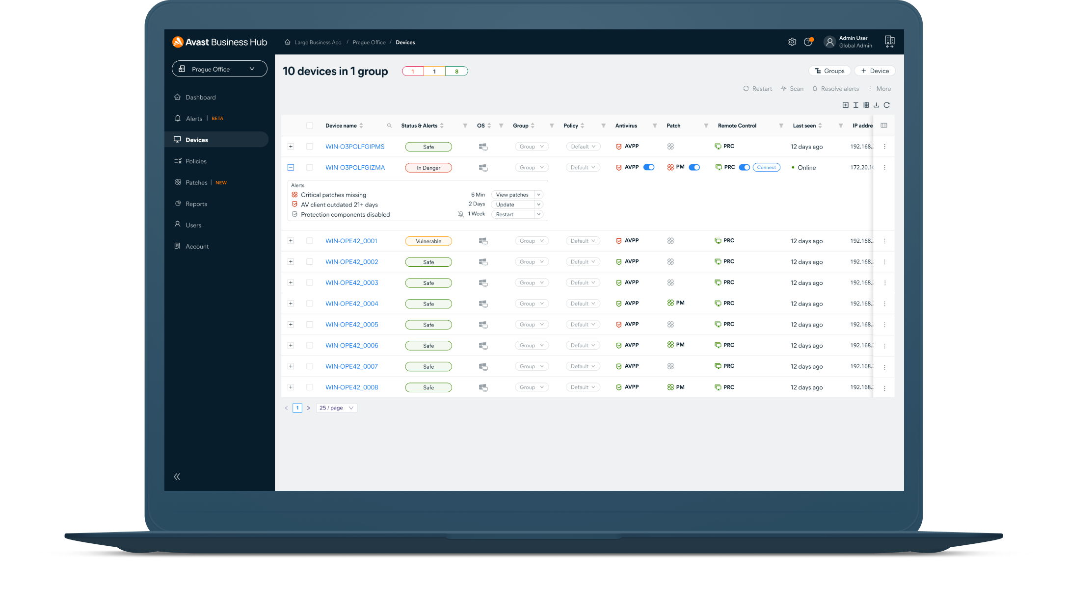
Task: Toggle the Antivirus switch on WIN-O3POLFGIZMA
Action: [x=648, y=168]
